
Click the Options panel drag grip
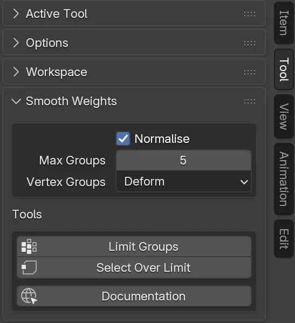[250, 43]
